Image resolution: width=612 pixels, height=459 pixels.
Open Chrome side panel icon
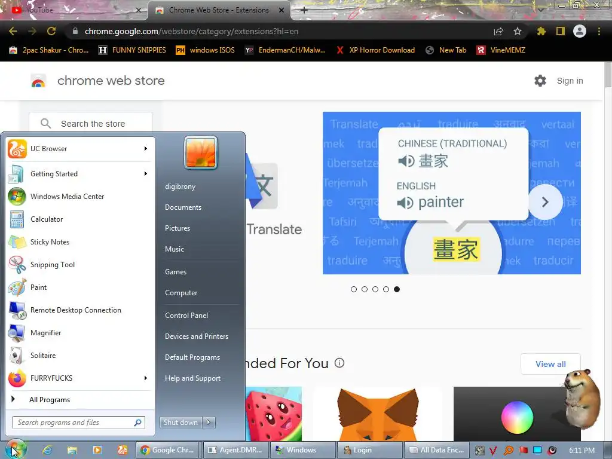[561, 31]
